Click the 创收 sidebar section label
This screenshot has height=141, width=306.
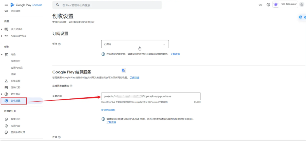click(x=7, y=47)
